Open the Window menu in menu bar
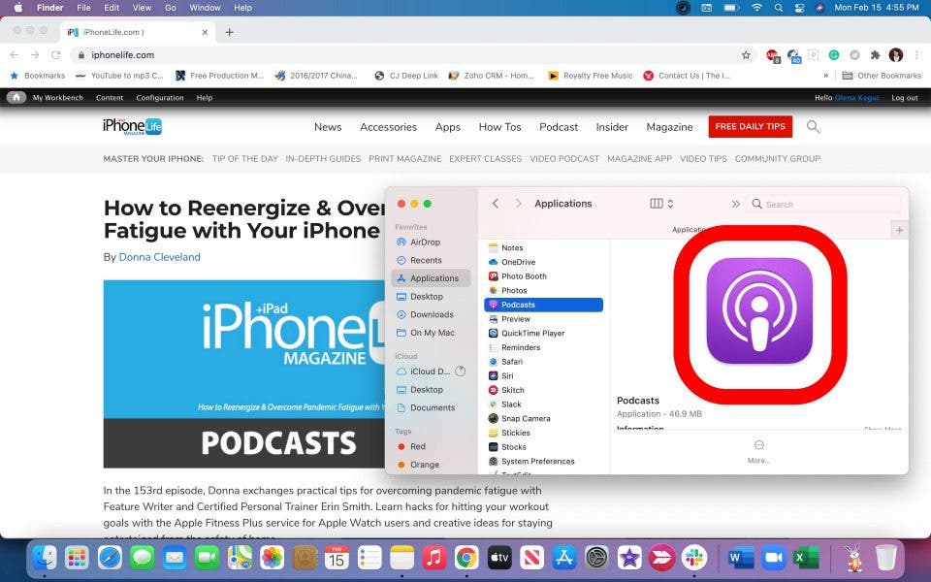The width and height of the screenshot is (931, 582). [205, 8]
